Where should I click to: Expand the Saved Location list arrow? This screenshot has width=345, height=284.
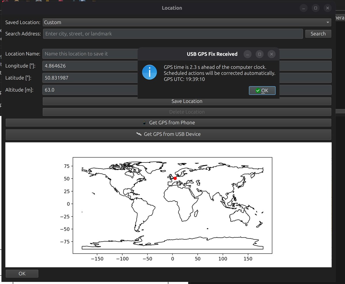point(328,22)
